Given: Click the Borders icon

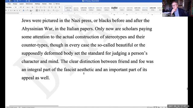Looking at the screenshot, I should [57, 10].
